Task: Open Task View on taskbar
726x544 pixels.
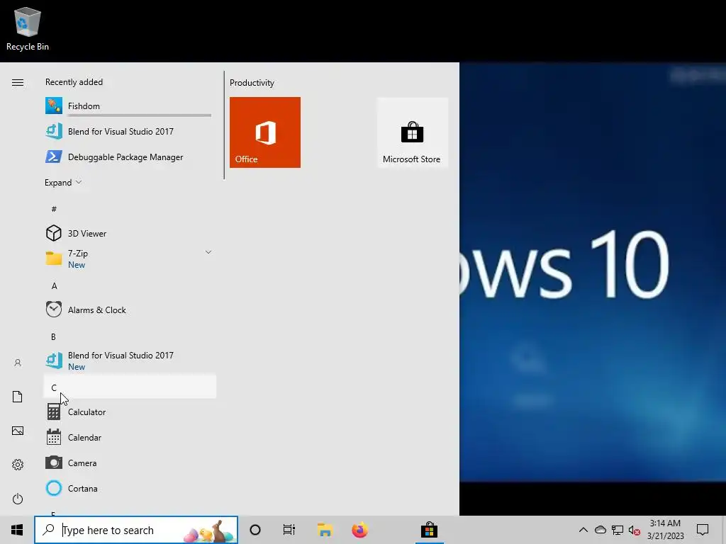Action: tap(289, 530)
